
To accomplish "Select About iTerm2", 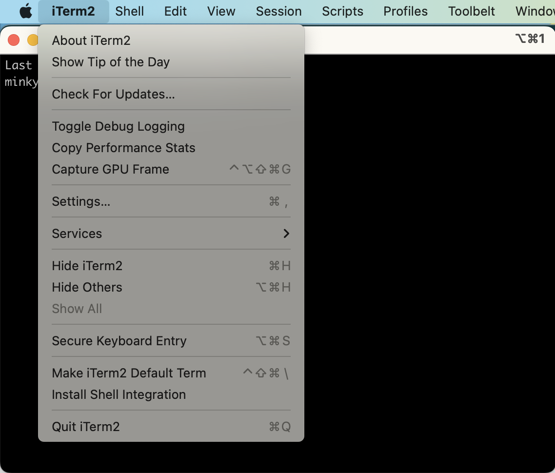I will click(171, 40).
